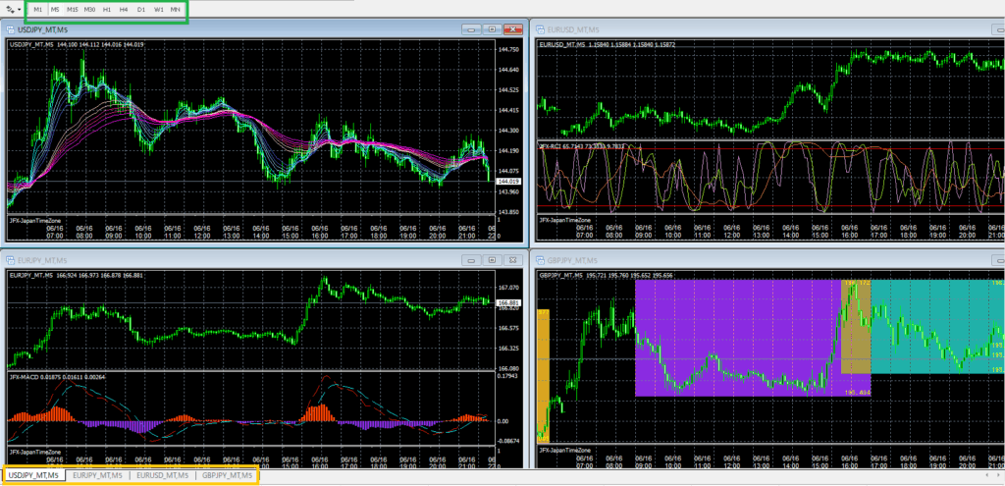Minimize the EURJPY_MT,M5 chart window
Screen dimensions: 1005x486
point(472,259)
